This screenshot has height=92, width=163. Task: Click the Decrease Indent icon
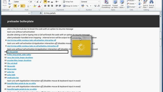pos(57,6)
